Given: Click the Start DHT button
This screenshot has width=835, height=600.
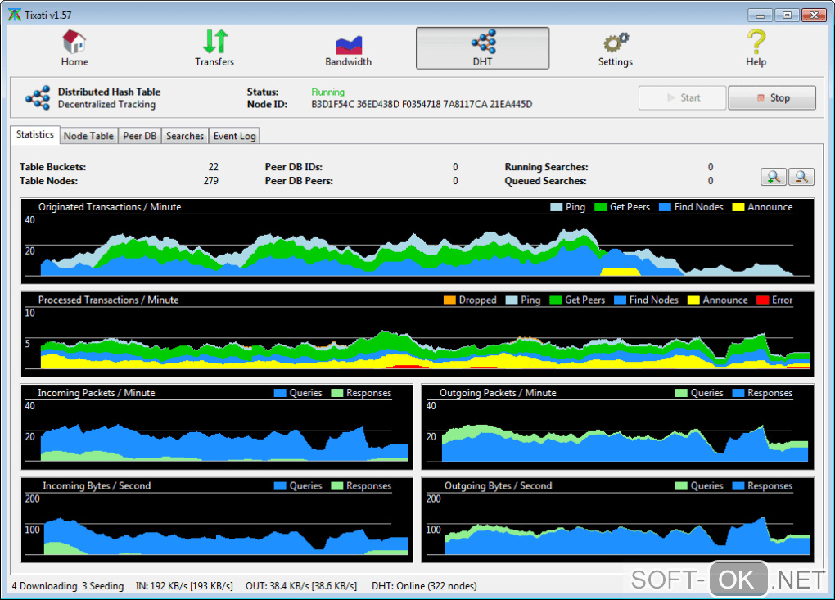Looking at the screenshot, I should tap(682, 98).
